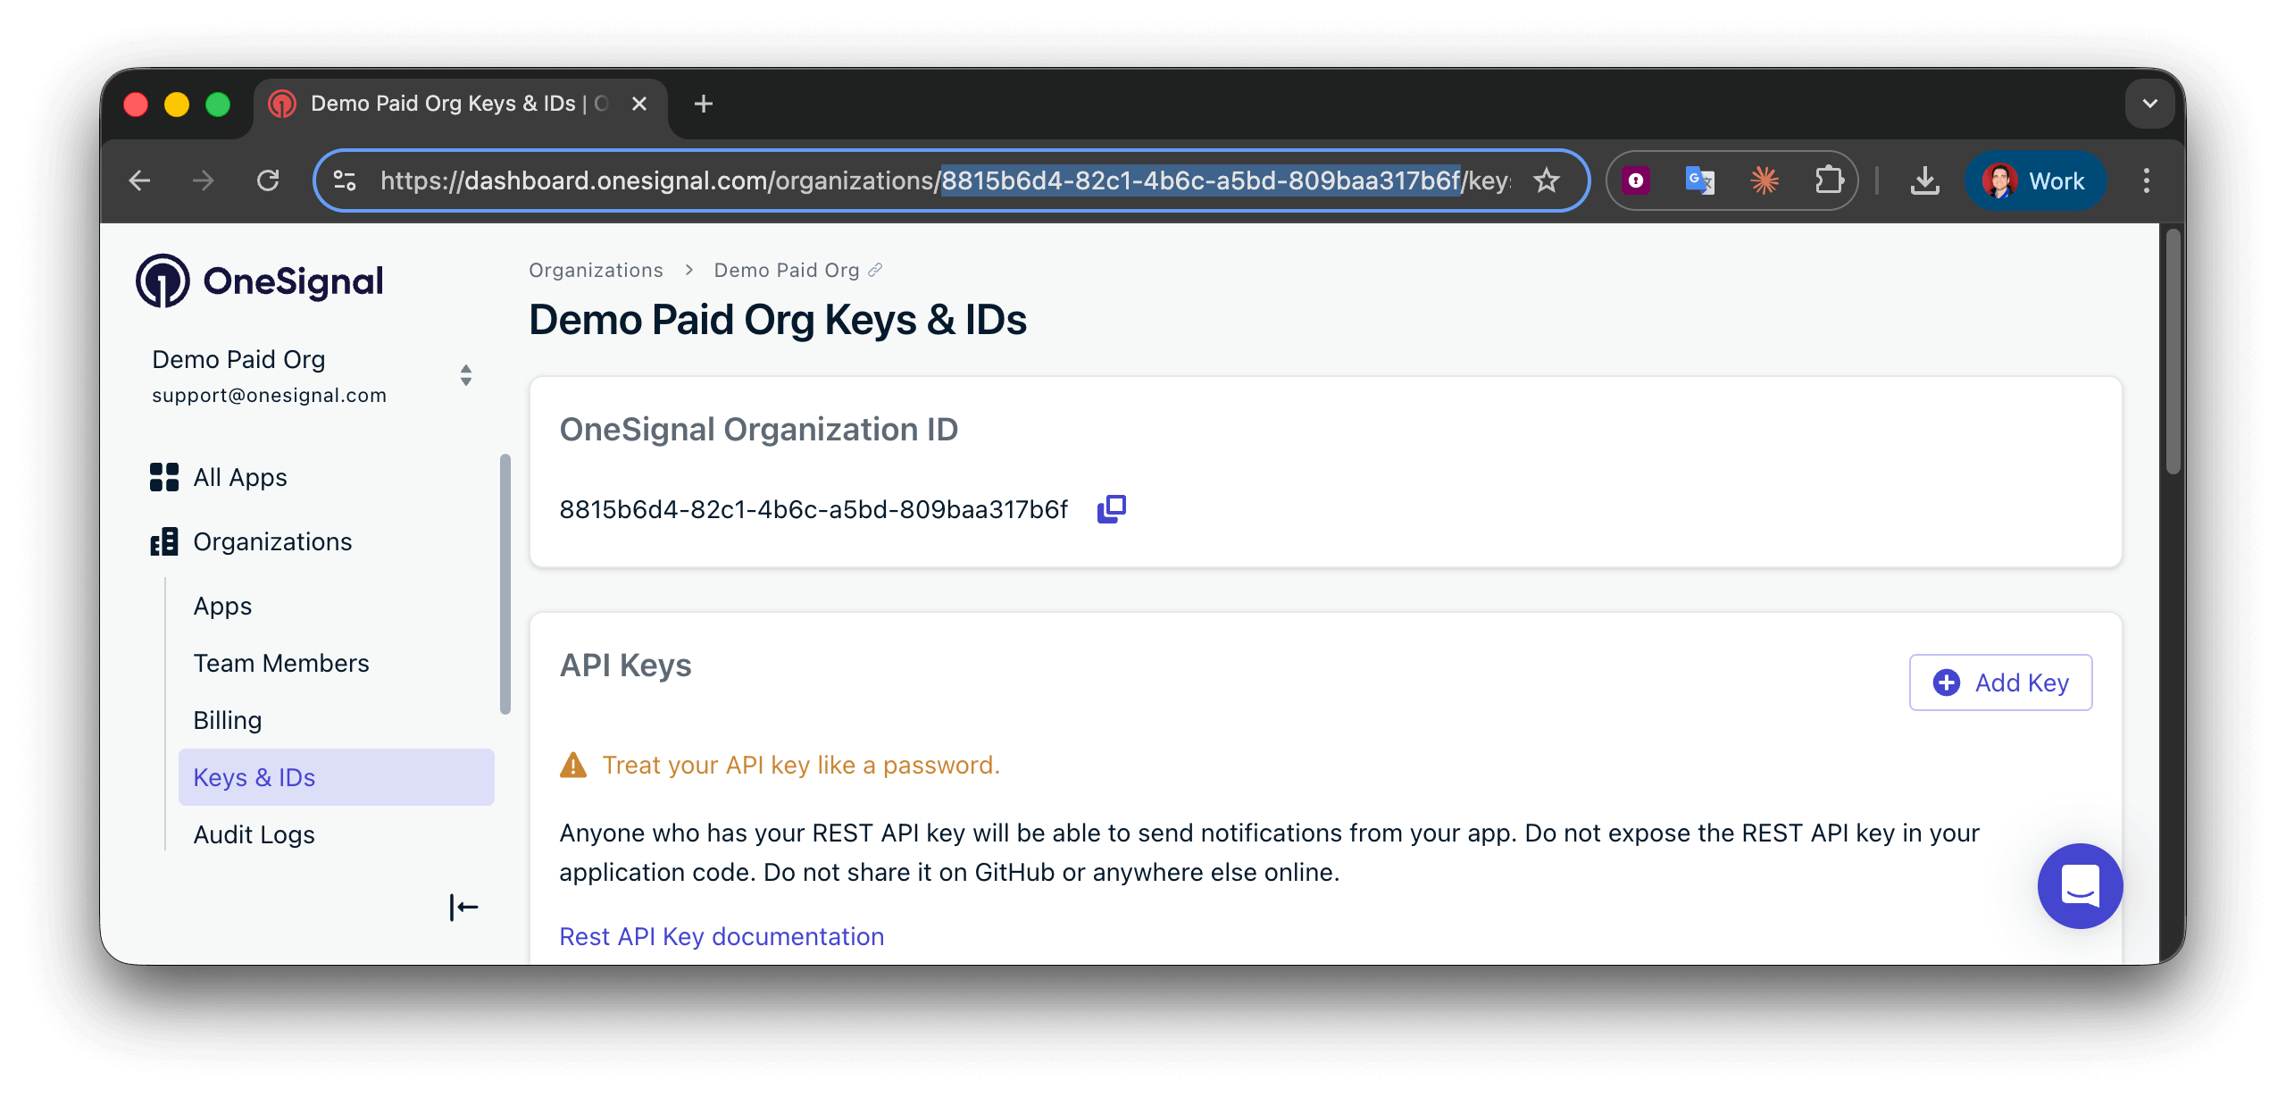Open Rest API Key documentation link
The width and height of the screenshot is (2286, 1097).
(x=721, y=936)
